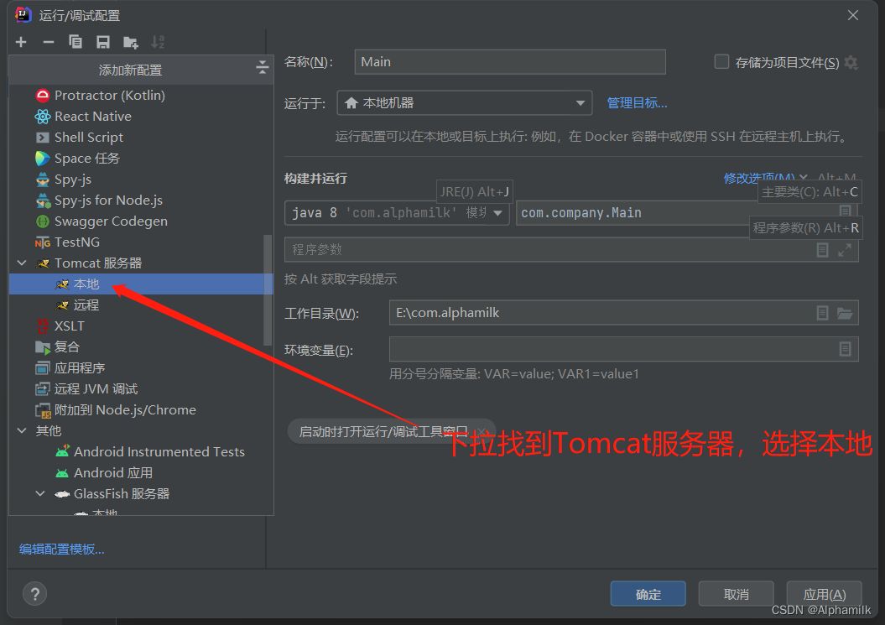
Task: Click the 确定 button
Action: coord(648,594)
